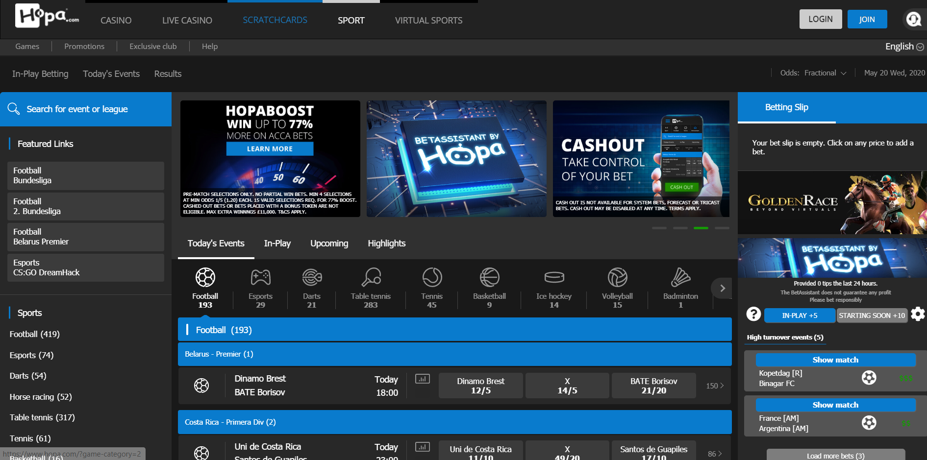Select the Basketball icon
The image size is (927, 460).
(x=489, y=277)
